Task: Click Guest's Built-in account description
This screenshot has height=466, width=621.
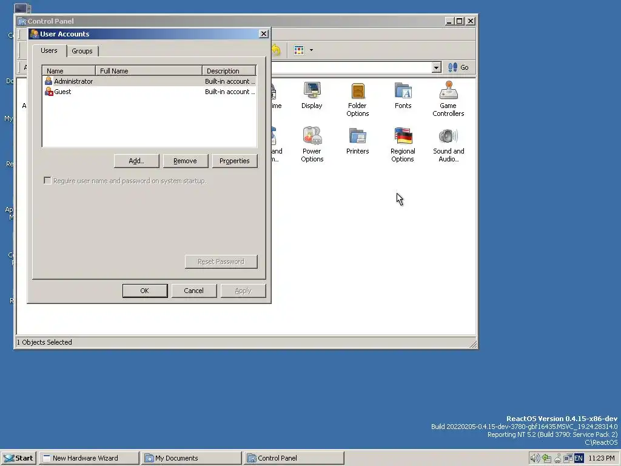Action: pos(230,92)
